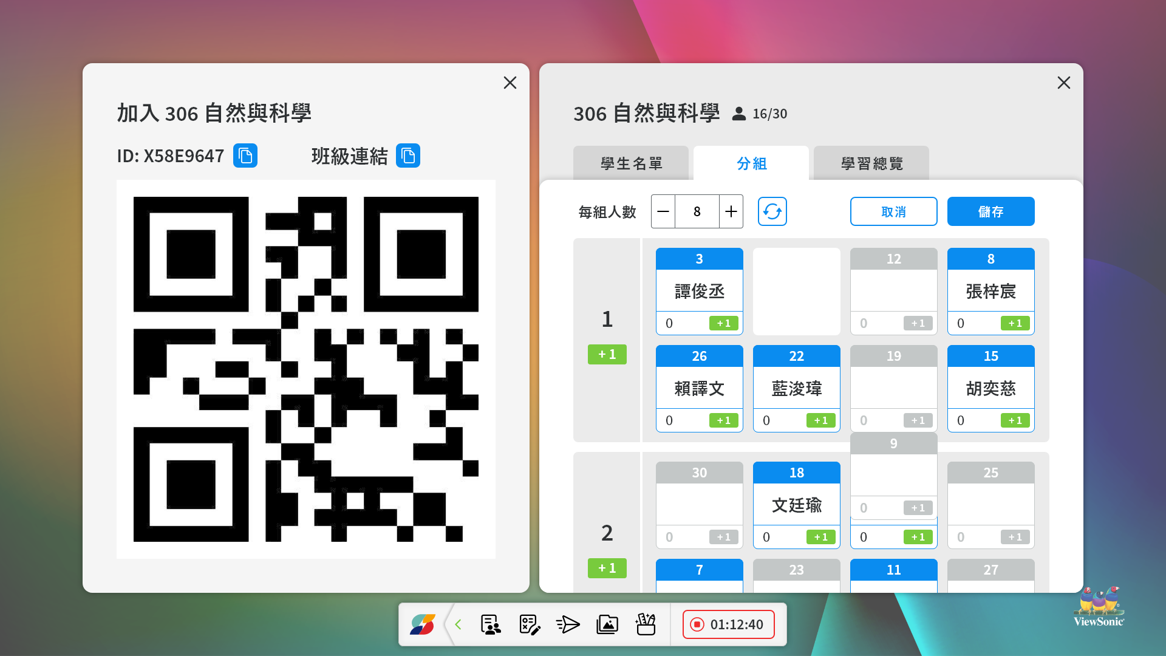Click the send paper-plane toolbar icon
1166x656 pixels.
568,624
